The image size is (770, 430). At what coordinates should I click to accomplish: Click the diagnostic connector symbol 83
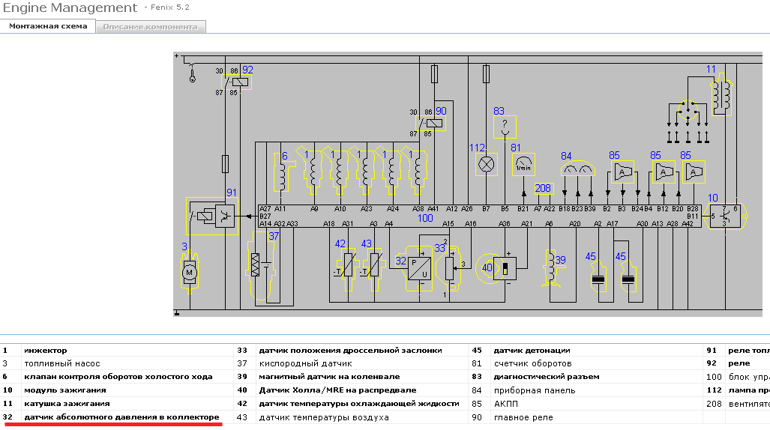505,127
